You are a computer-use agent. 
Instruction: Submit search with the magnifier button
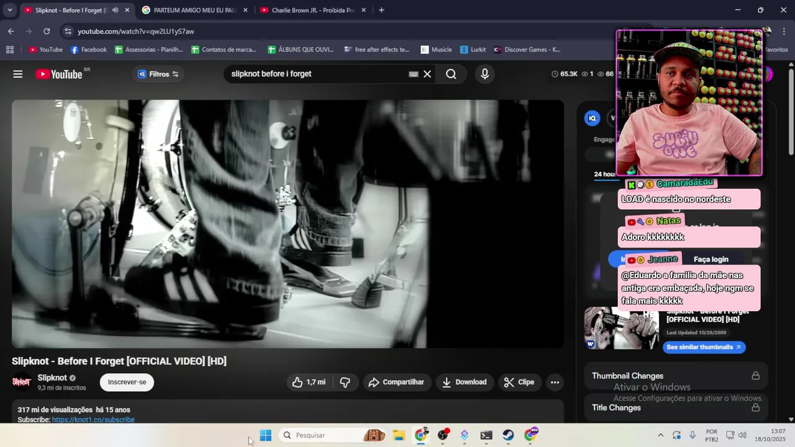click(x=451, y=74)
